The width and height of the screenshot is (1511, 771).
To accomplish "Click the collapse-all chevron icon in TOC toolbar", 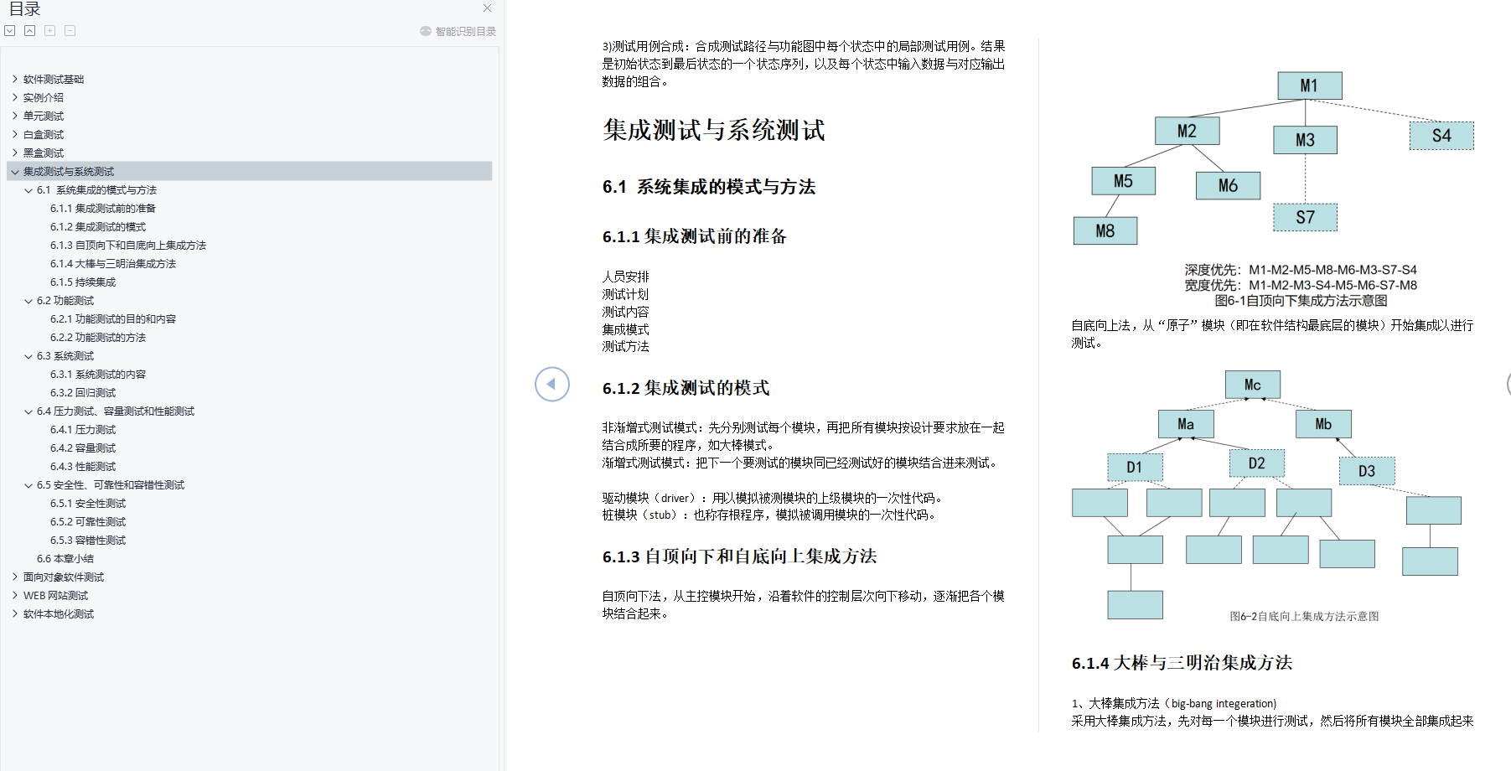I will click(29, 30).
